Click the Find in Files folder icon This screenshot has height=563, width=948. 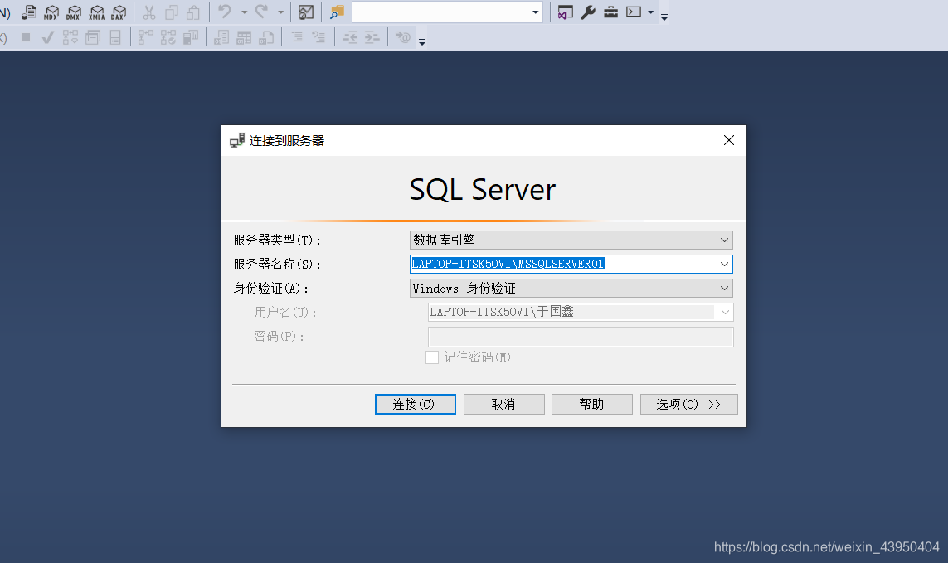coord(337,12)
